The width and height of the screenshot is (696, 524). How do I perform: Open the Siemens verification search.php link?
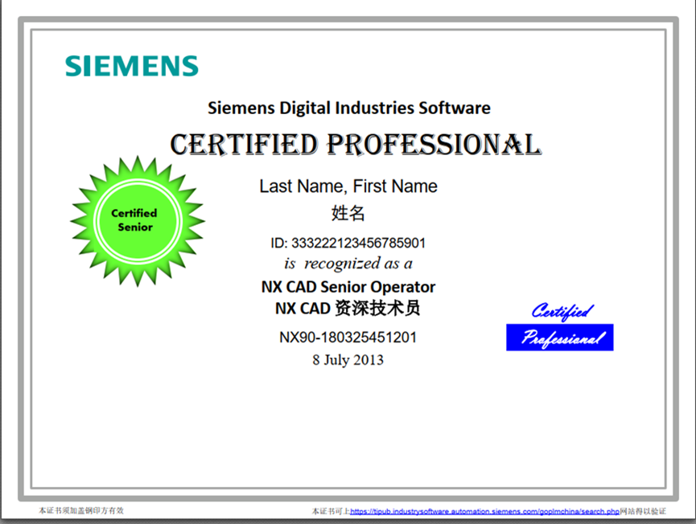coord(484,511)
